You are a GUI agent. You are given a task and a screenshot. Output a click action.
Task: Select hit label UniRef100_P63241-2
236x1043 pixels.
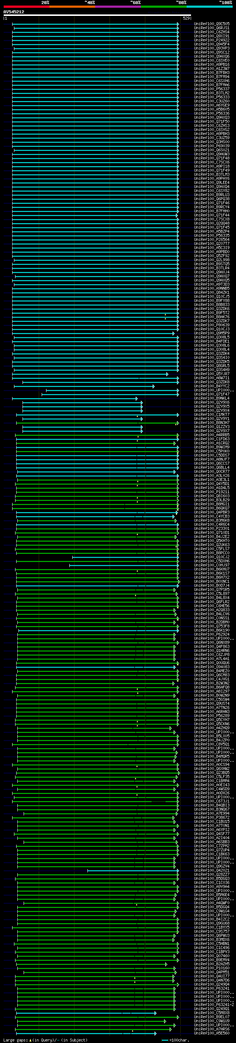coord(214,1005)
